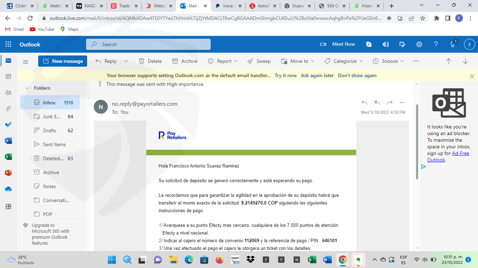Go to the next message with down arrow
This screenshot has width=478, height=268.
coord(465,61)
